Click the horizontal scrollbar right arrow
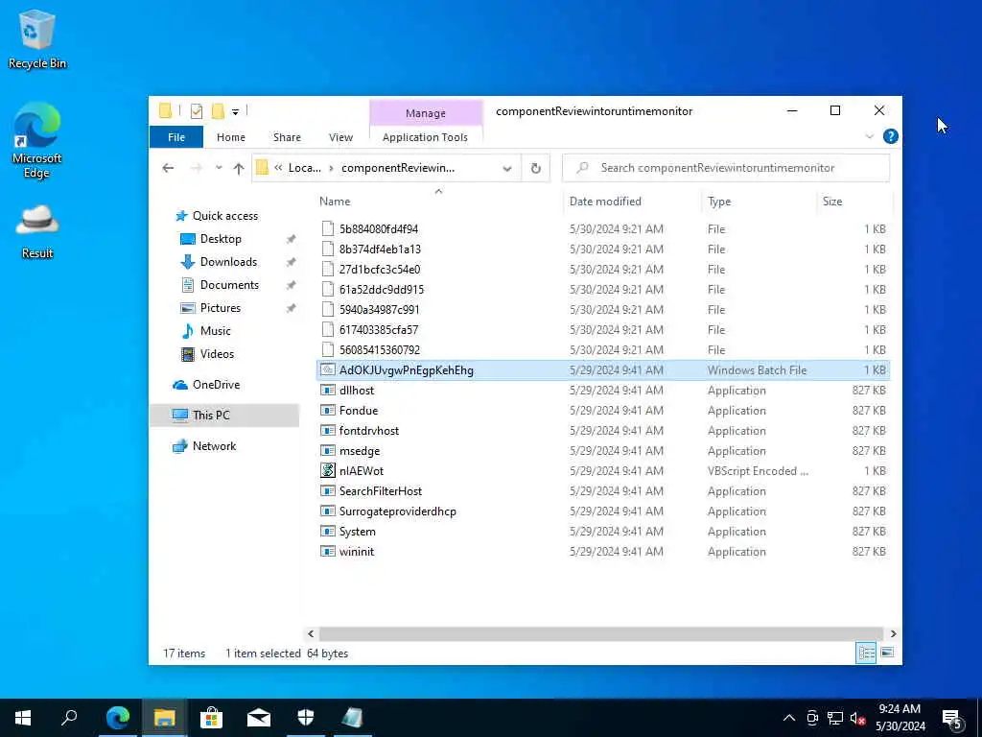Viewport: 982px width, 737px height. coord(893,634)
